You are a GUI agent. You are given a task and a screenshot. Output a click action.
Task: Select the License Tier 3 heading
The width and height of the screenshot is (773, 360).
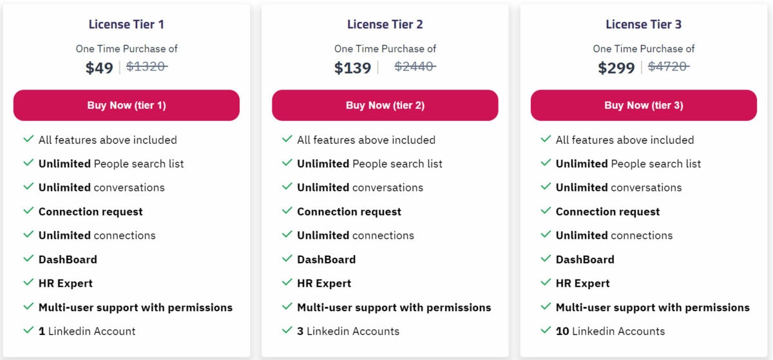(644, 24)
